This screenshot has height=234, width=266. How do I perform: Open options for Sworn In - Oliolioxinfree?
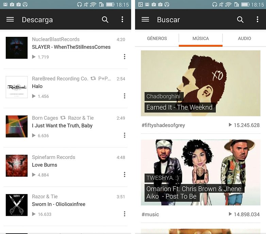pyautogui.click(x=124, y=214)
